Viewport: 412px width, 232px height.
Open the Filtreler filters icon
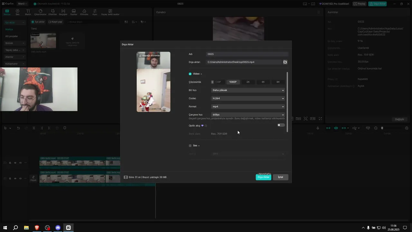point(84,12)
